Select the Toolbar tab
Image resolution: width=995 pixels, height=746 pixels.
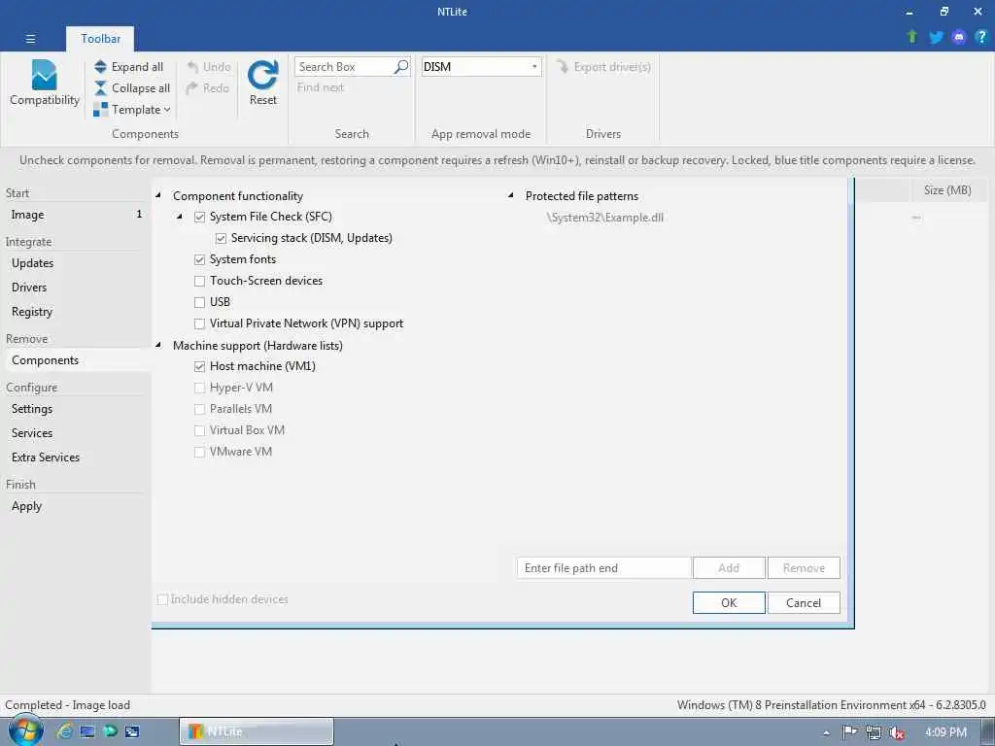pos(100,39)
